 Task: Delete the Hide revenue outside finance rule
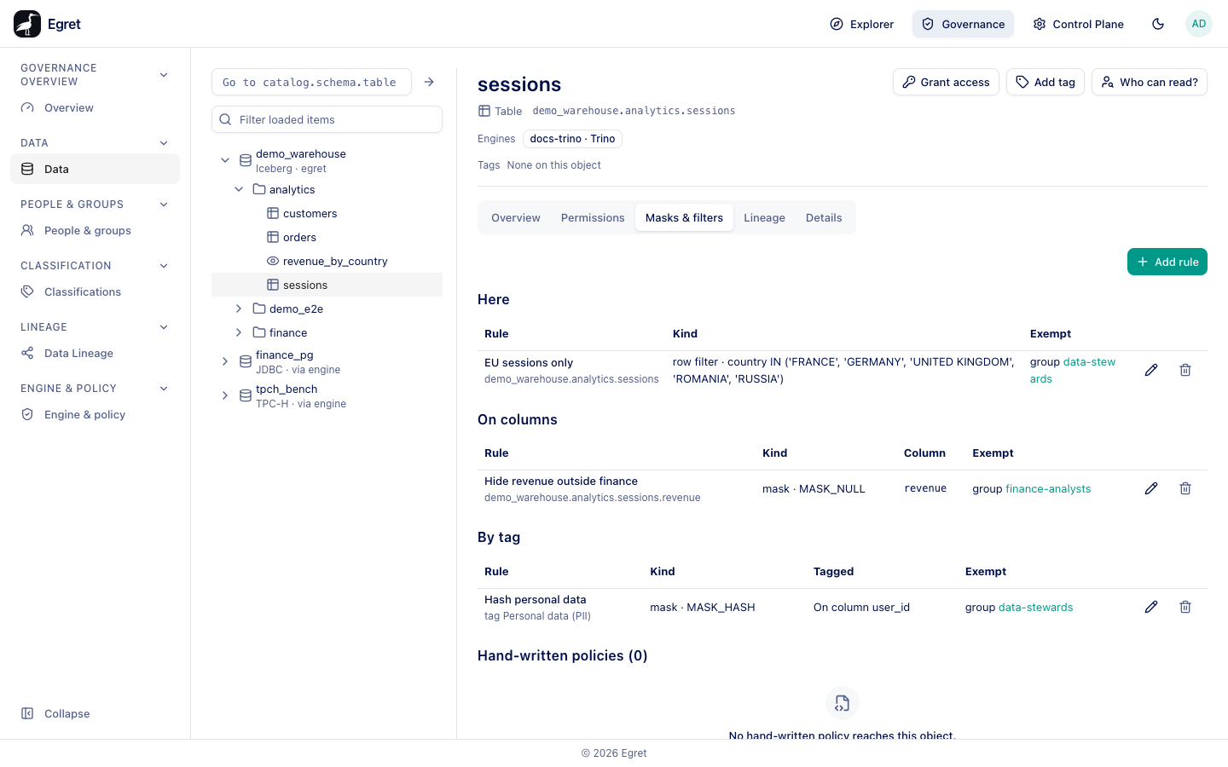click(1185, 488)
